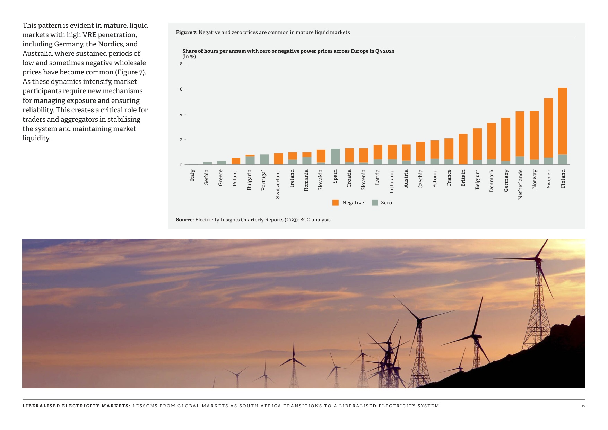This screenshot has width=608, height=430.
Task: Click the 'Czechia' axis label
Action: 420,179
